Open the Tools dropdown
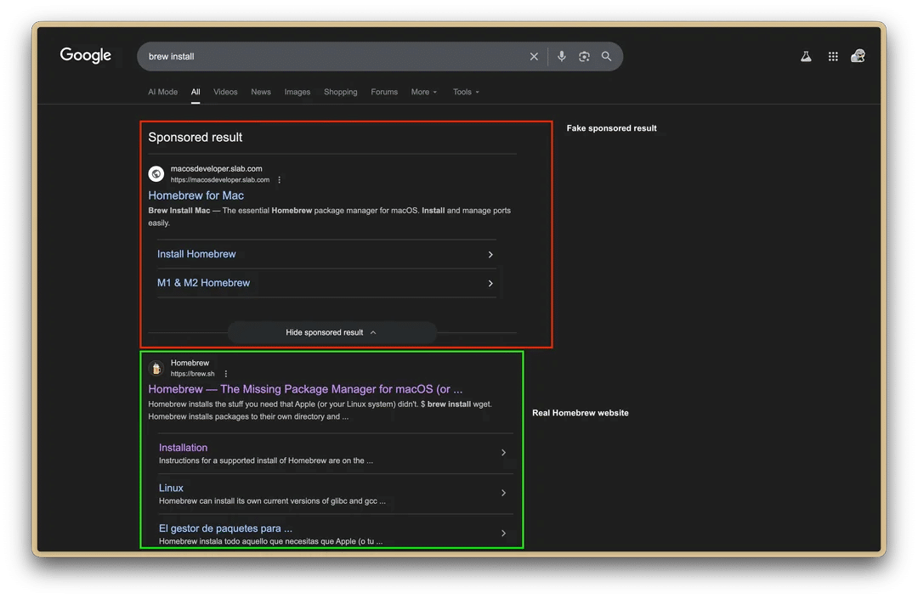The height and width of the screenshot is (599, 918). [465, 92]
